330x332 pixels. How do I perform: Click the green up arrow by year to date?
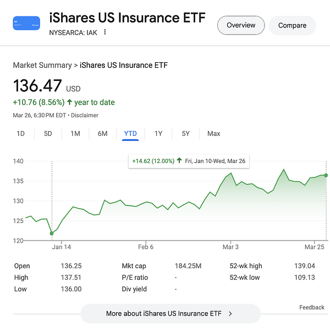pyautogui.click(x=70, y=102)
